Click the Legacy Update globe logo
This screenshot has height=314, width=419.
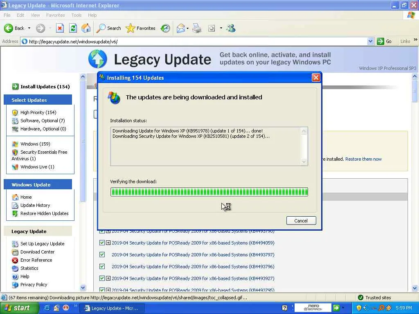(97, 59)
